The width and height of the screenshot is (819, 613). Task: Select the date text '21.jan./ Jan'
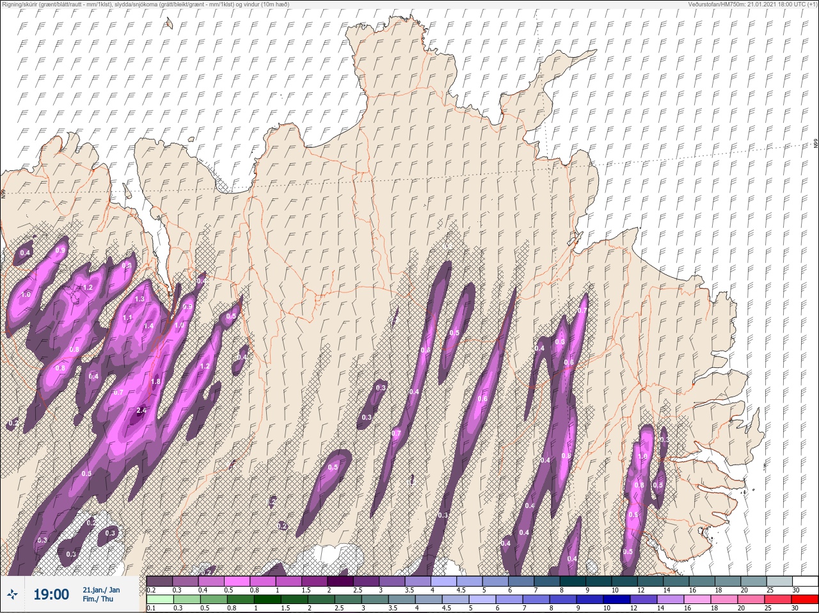(101, 589)
